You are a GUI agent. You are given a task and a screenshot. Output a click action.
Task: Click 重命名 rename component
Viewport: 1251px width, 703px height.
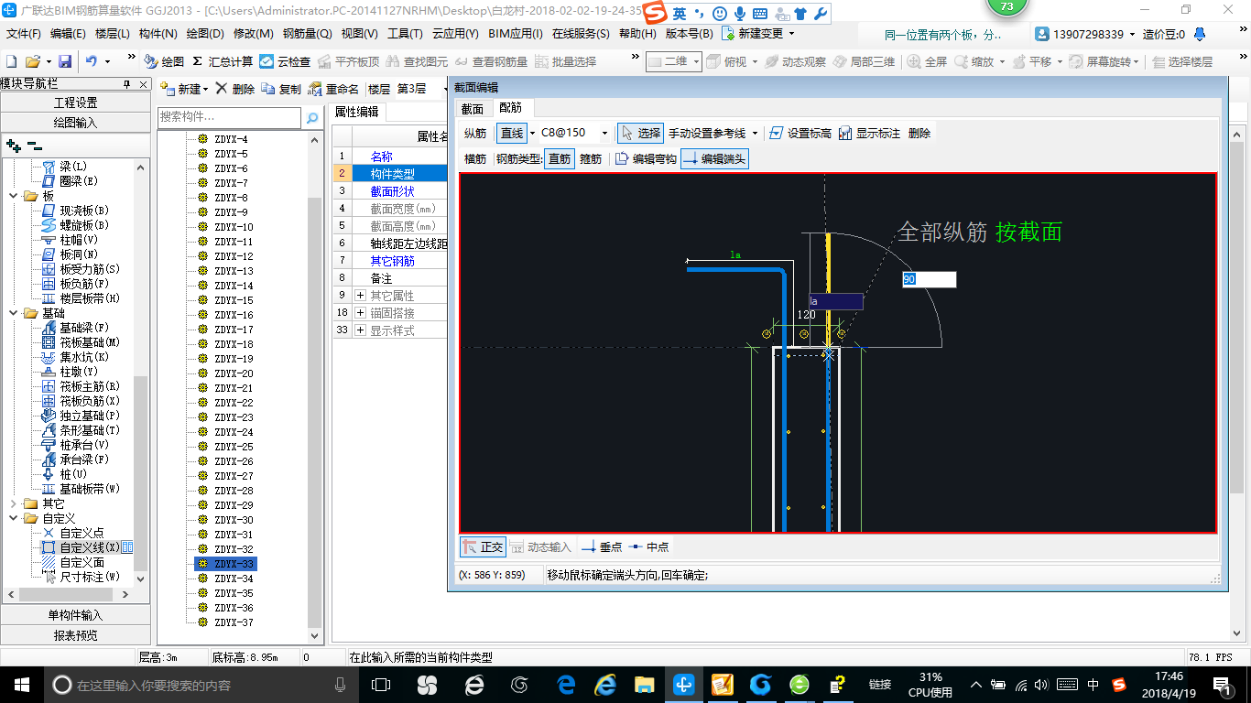[x=333, y=89]
